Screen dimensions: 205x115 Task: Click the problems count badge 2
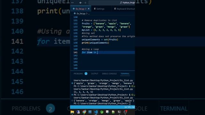point(86,74)
